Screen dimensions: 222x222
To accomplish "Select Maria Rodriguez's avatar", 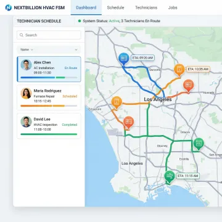I will point(26,93).
